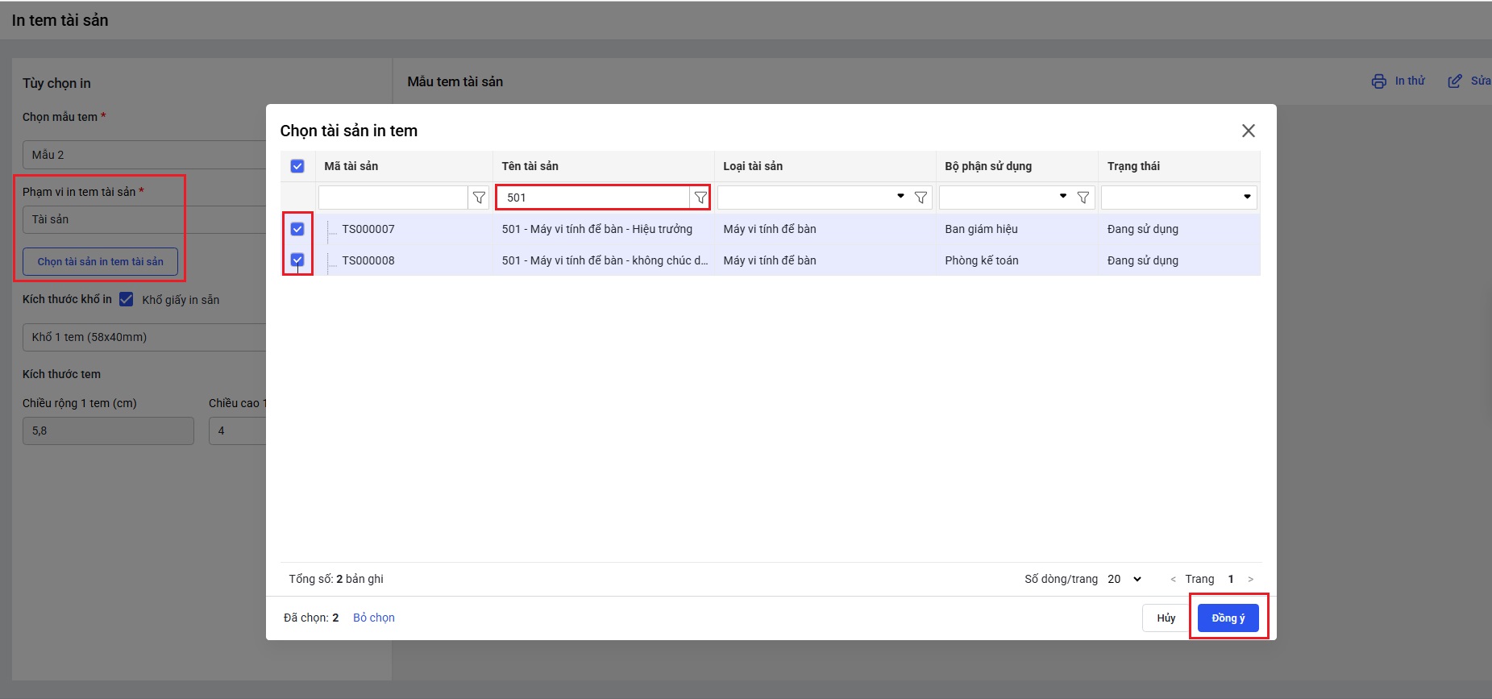Click the In thử printer icon
Screen dimensions: 1492x699
pyautogui.click(x=1379, y=81)
